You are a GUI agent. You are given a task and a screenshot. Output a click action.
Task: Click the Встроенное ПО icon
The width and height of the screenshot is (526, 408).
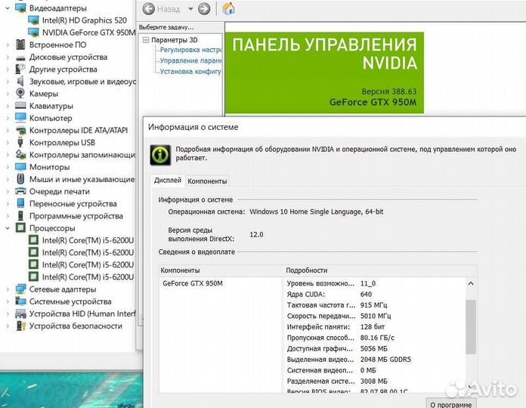(x=20, y=45)
